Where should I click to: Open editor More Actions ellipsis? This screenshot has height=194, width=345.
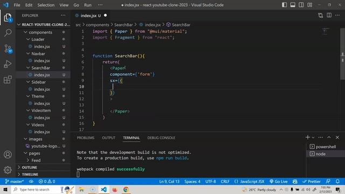pyautogui.click(x=337, y=15)
